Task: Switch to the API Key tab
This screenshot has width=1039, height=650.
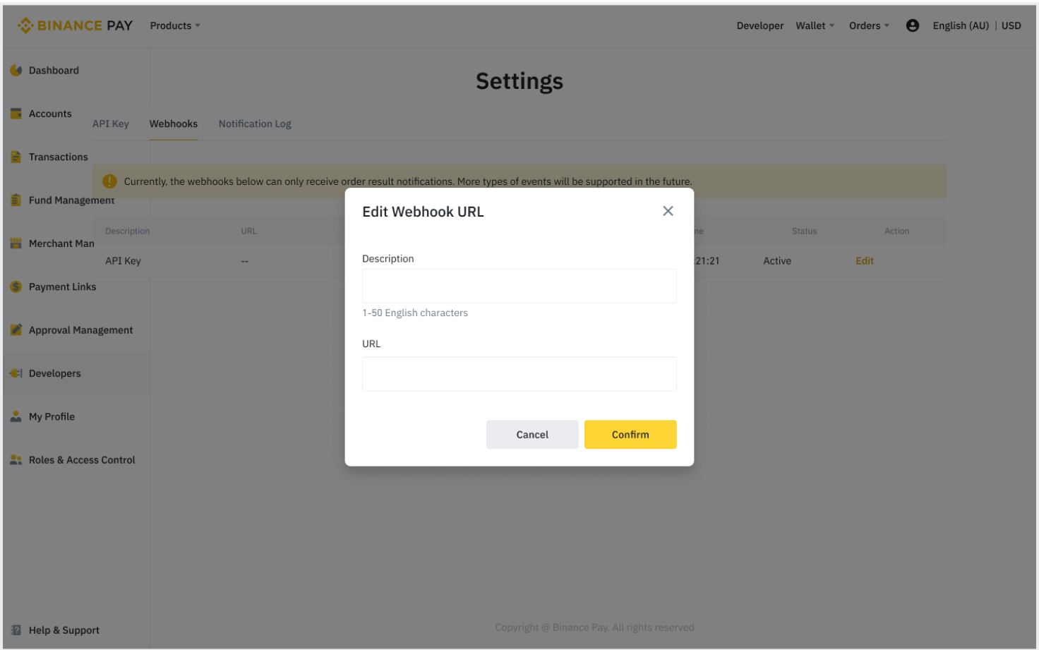Action: point(111,124)
